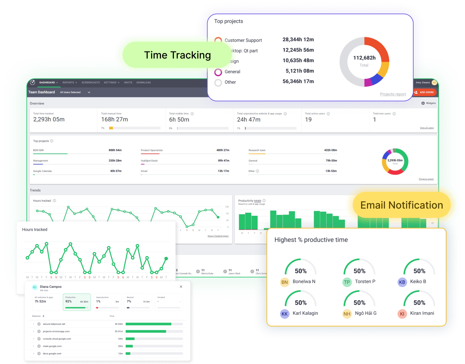Click the Productive 92% progress bar
465x364 pixels.
pyautogui.click(x=77, y=308)
